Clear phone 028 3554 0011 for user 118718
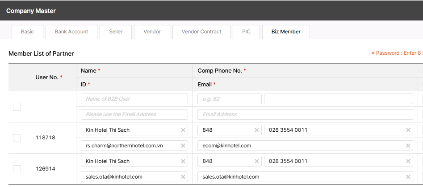Viewport: 423px width, 187px height. click(408, 130)
